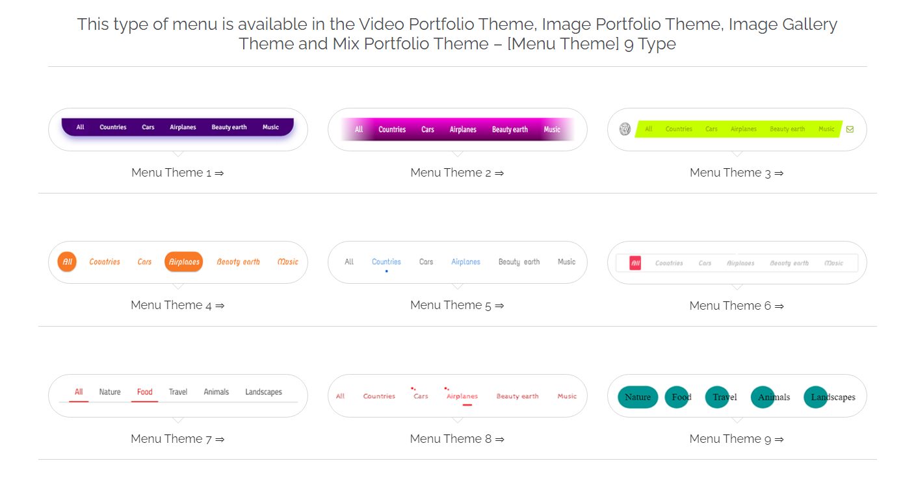Screen dimensions: 916x487
Task: Click red 'Countries' in Menu Theme 8 preview
Action: pyautogui.click(x=379, y=396)
